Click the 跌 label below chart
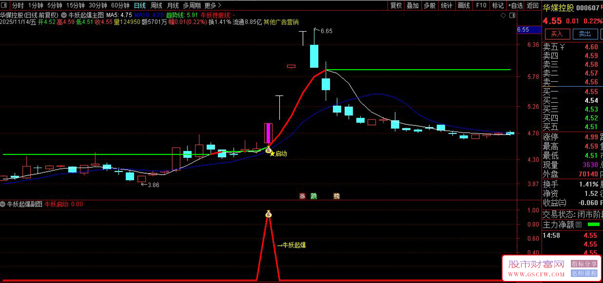603x283 pixels. click(x=314, y=196)
